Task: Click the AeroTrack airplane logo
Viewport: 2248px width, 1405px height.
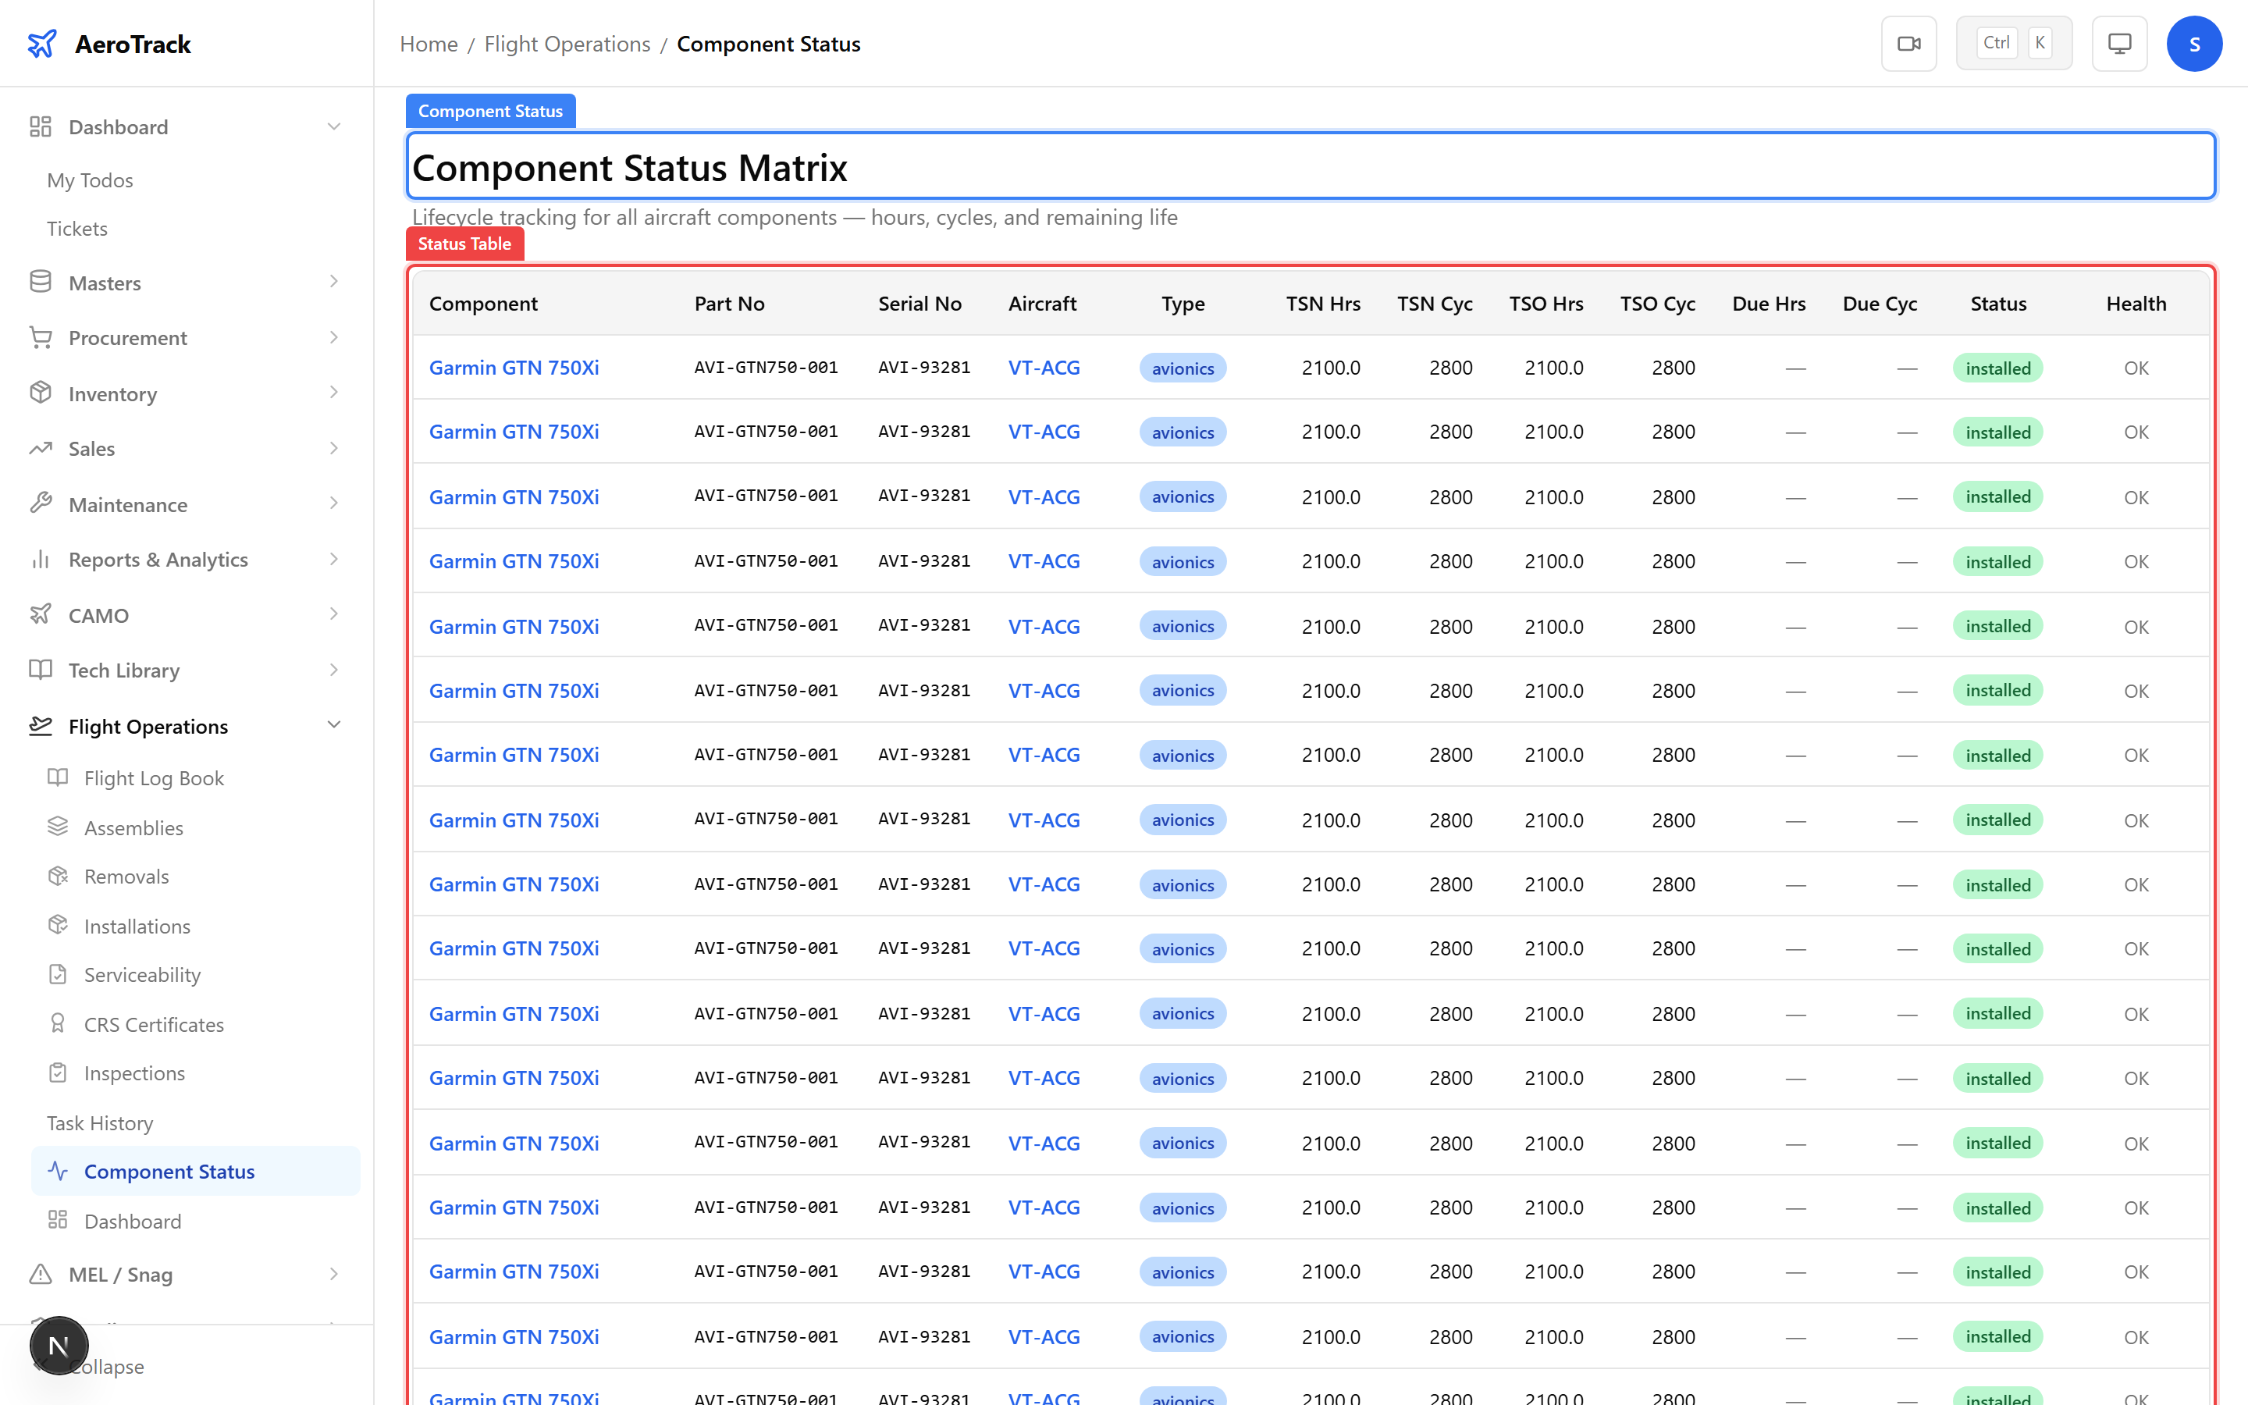Action: pyautogui.click(x=43, y=43)
